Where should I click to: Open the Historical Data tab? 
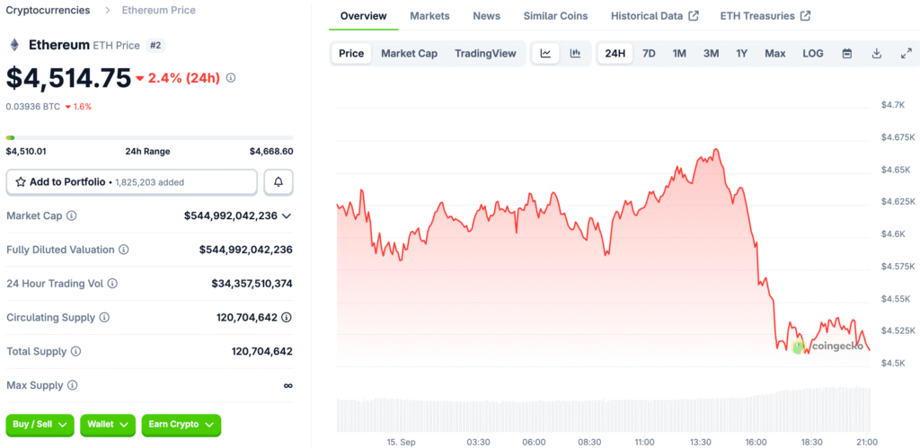click(x=655, y=16)
